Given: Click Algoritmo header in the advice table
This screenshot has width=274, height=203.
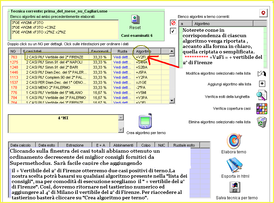Looking at the screenshot, I should (x=147, y=51).
